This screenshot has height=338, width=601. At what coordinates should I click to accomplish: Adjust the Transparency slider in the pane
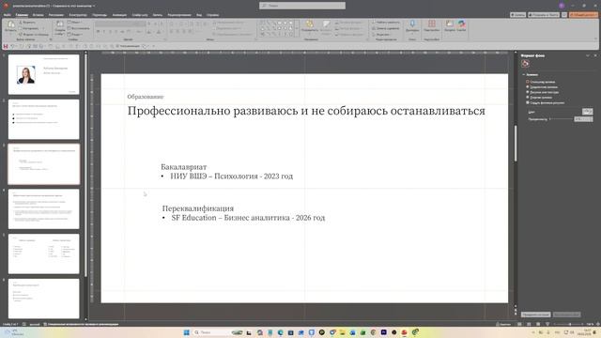561,119
